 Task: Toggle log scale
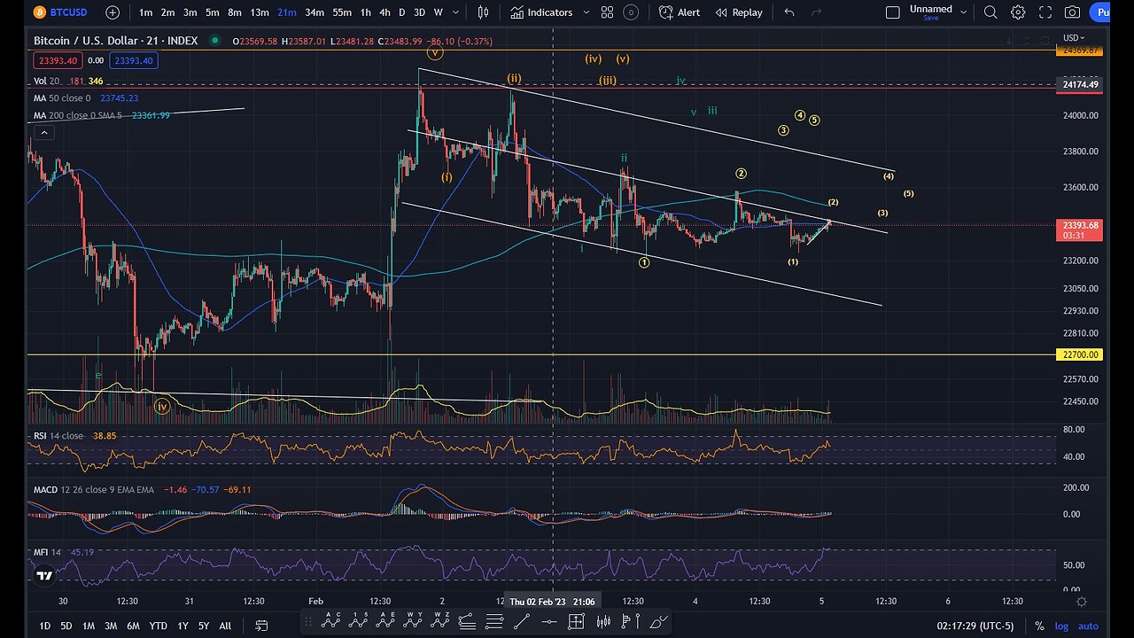coord(1061,626)
